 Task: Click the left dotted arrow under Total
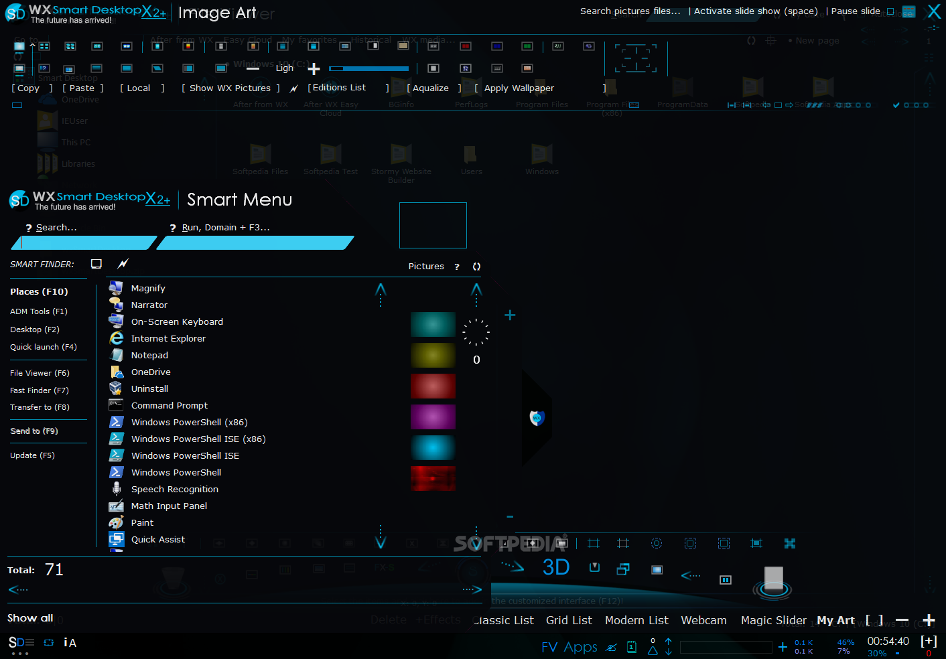click(x=18, y=589)
